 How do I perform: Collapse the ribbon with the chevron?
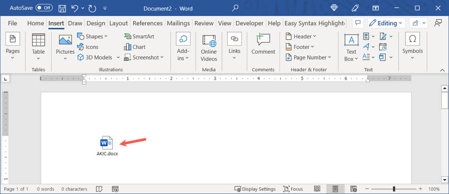(442, 70)
